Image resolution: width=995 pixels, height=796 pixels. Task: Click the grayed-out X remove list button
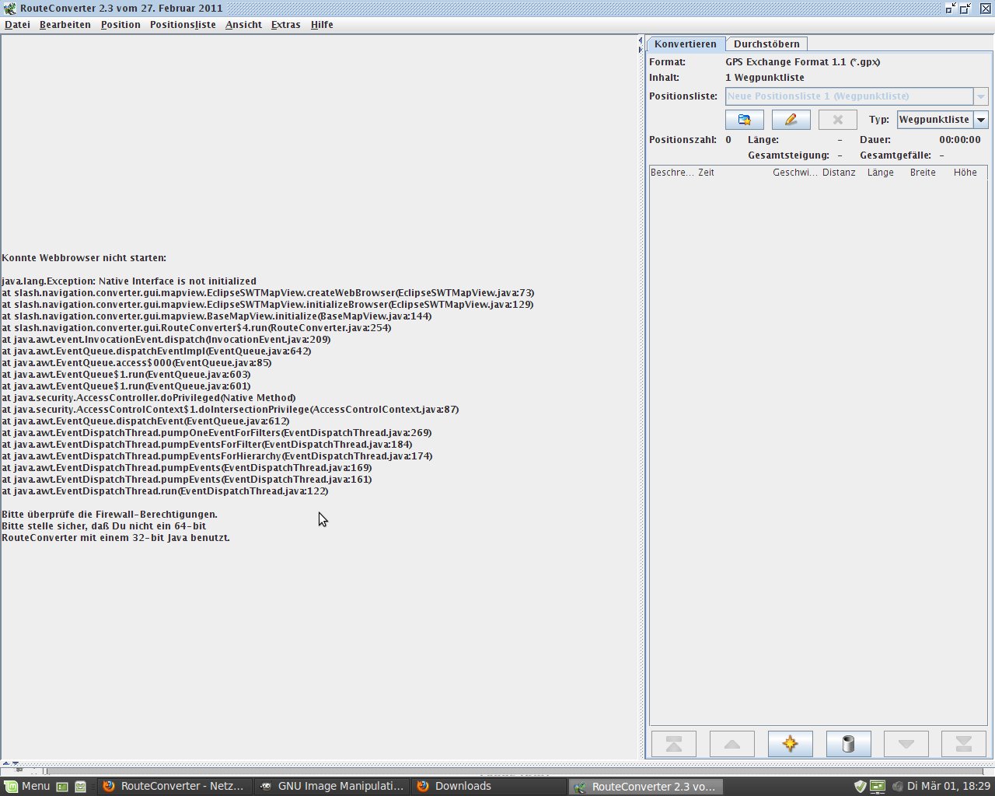[837, 120]
